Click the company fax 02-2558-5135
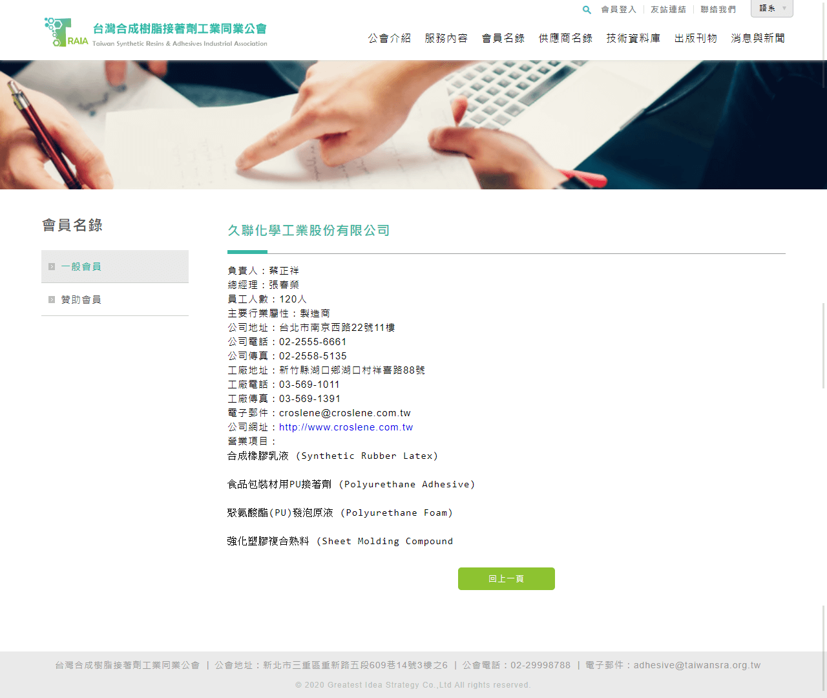The height and width of the screenshot is (698, 827). coord(313,356)
